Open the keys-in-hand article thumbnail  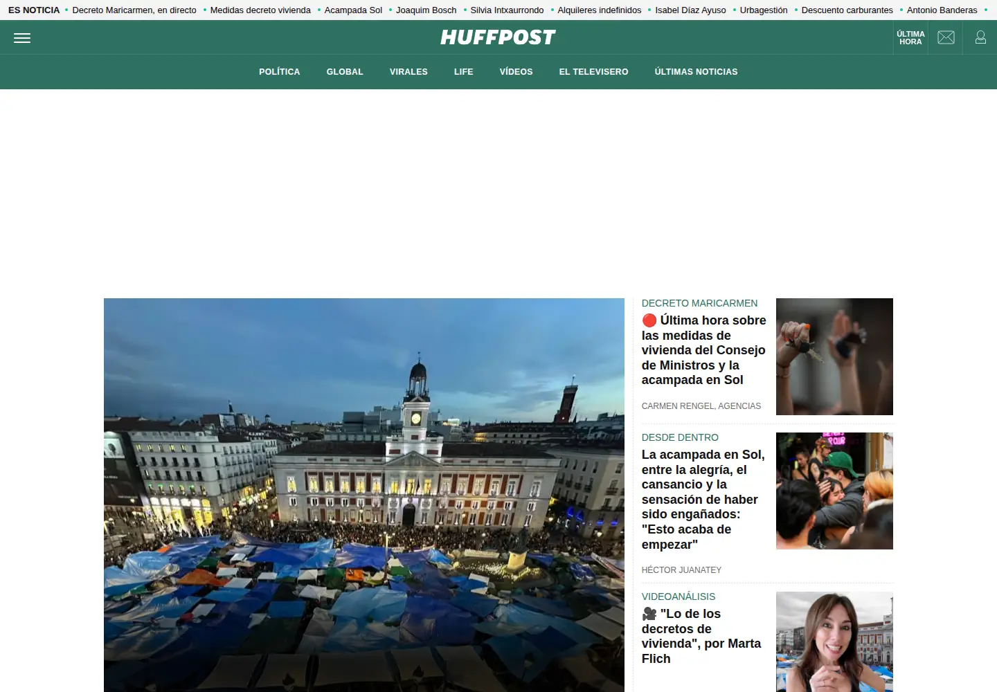click(x=834, y=356)
